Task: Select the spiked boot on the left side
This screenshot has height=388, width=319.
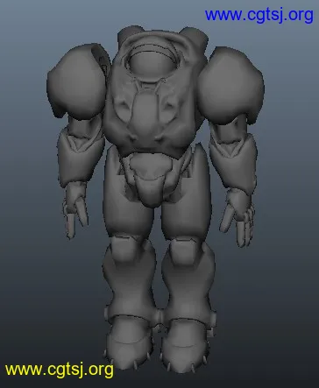Action: coord(129,339)
